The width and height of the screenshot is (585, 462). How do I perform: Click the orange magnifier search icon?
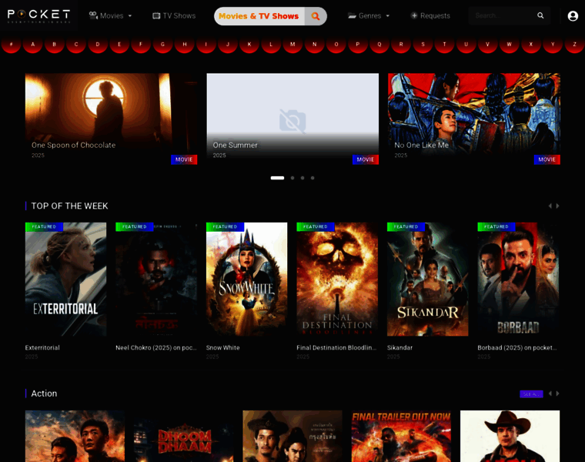click(316, 16)
